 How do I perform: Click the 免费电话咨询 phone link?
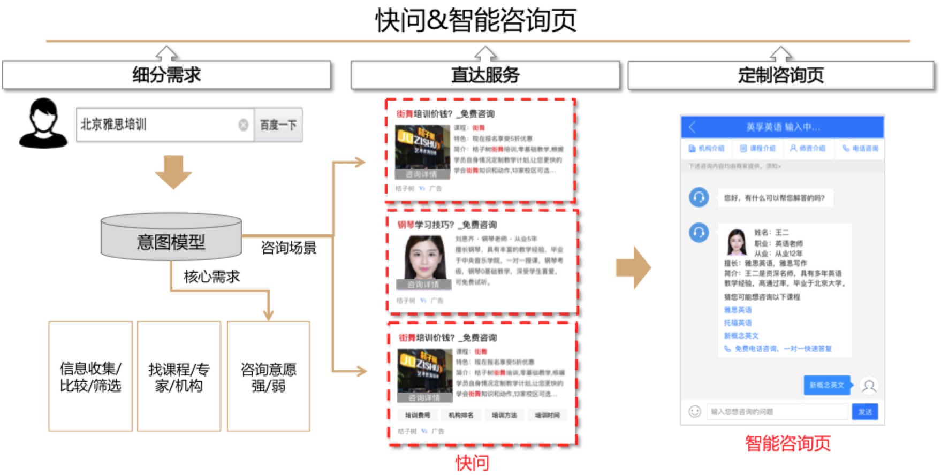coord(778,349)
